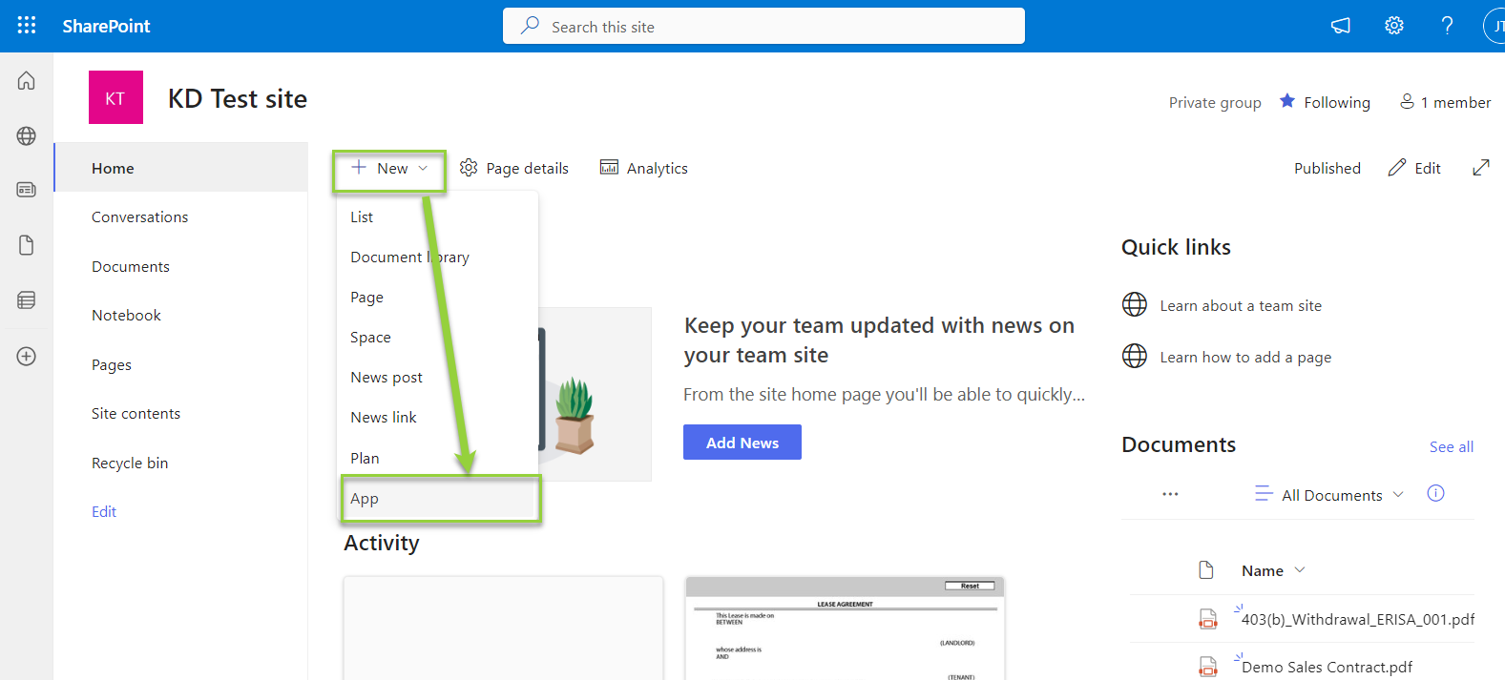Open the Search this site field
The image size is (1505, 680).
click(x=763, y=26)
